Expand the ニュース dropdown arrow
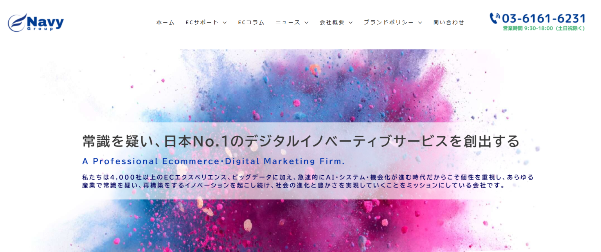The width and height of the screenshot is (601, 252). point(306,23)
